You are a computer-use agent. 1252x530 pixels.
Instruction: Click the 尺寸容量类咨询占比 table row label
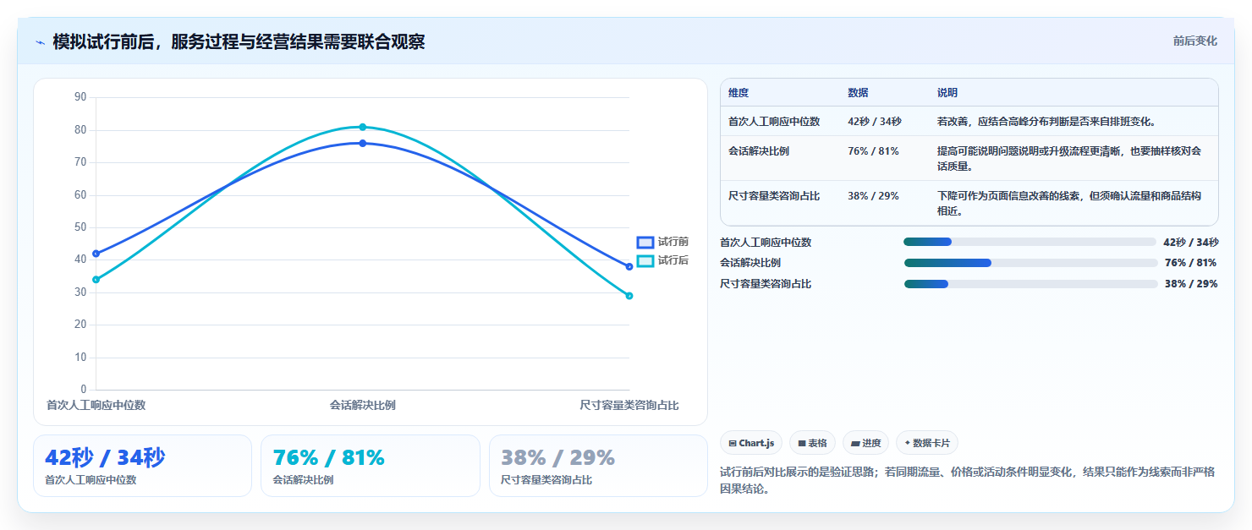point(774,196)
